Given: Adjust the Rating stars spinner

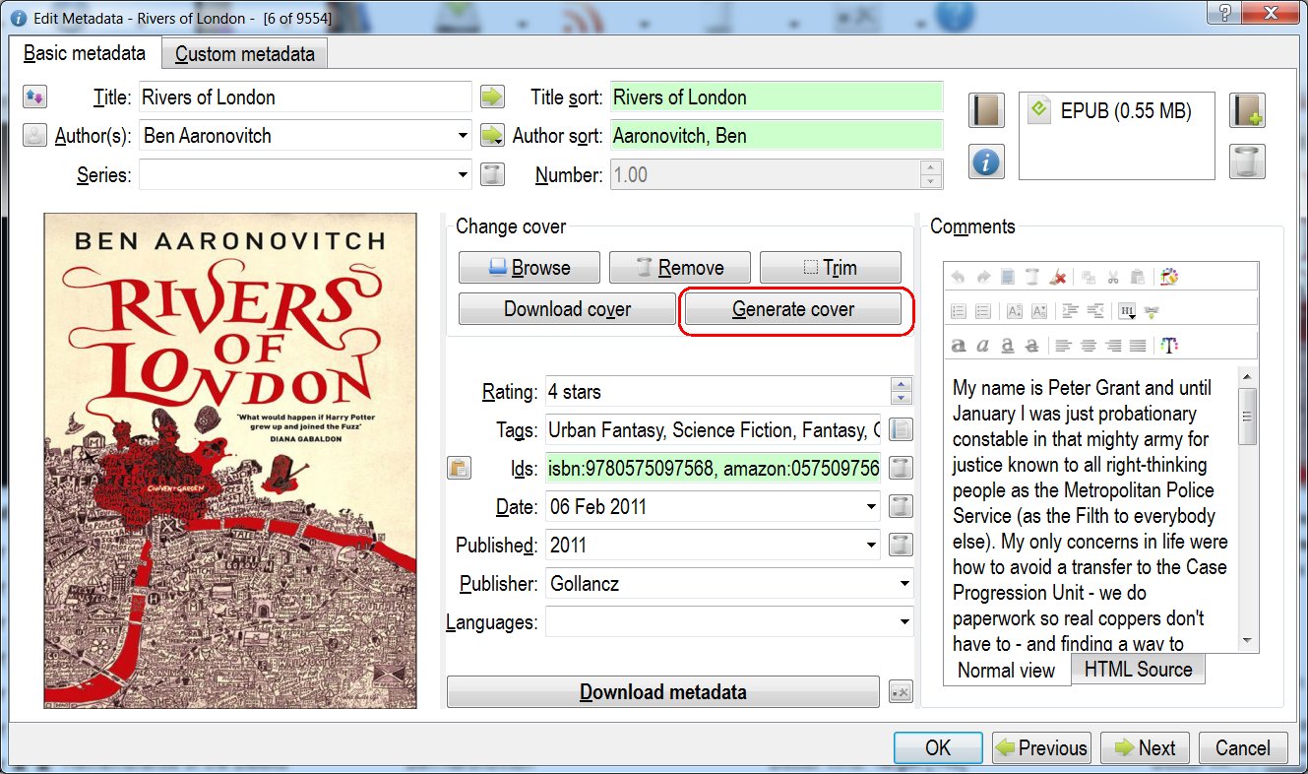Looking at the screenshot, I should [901, 391].
